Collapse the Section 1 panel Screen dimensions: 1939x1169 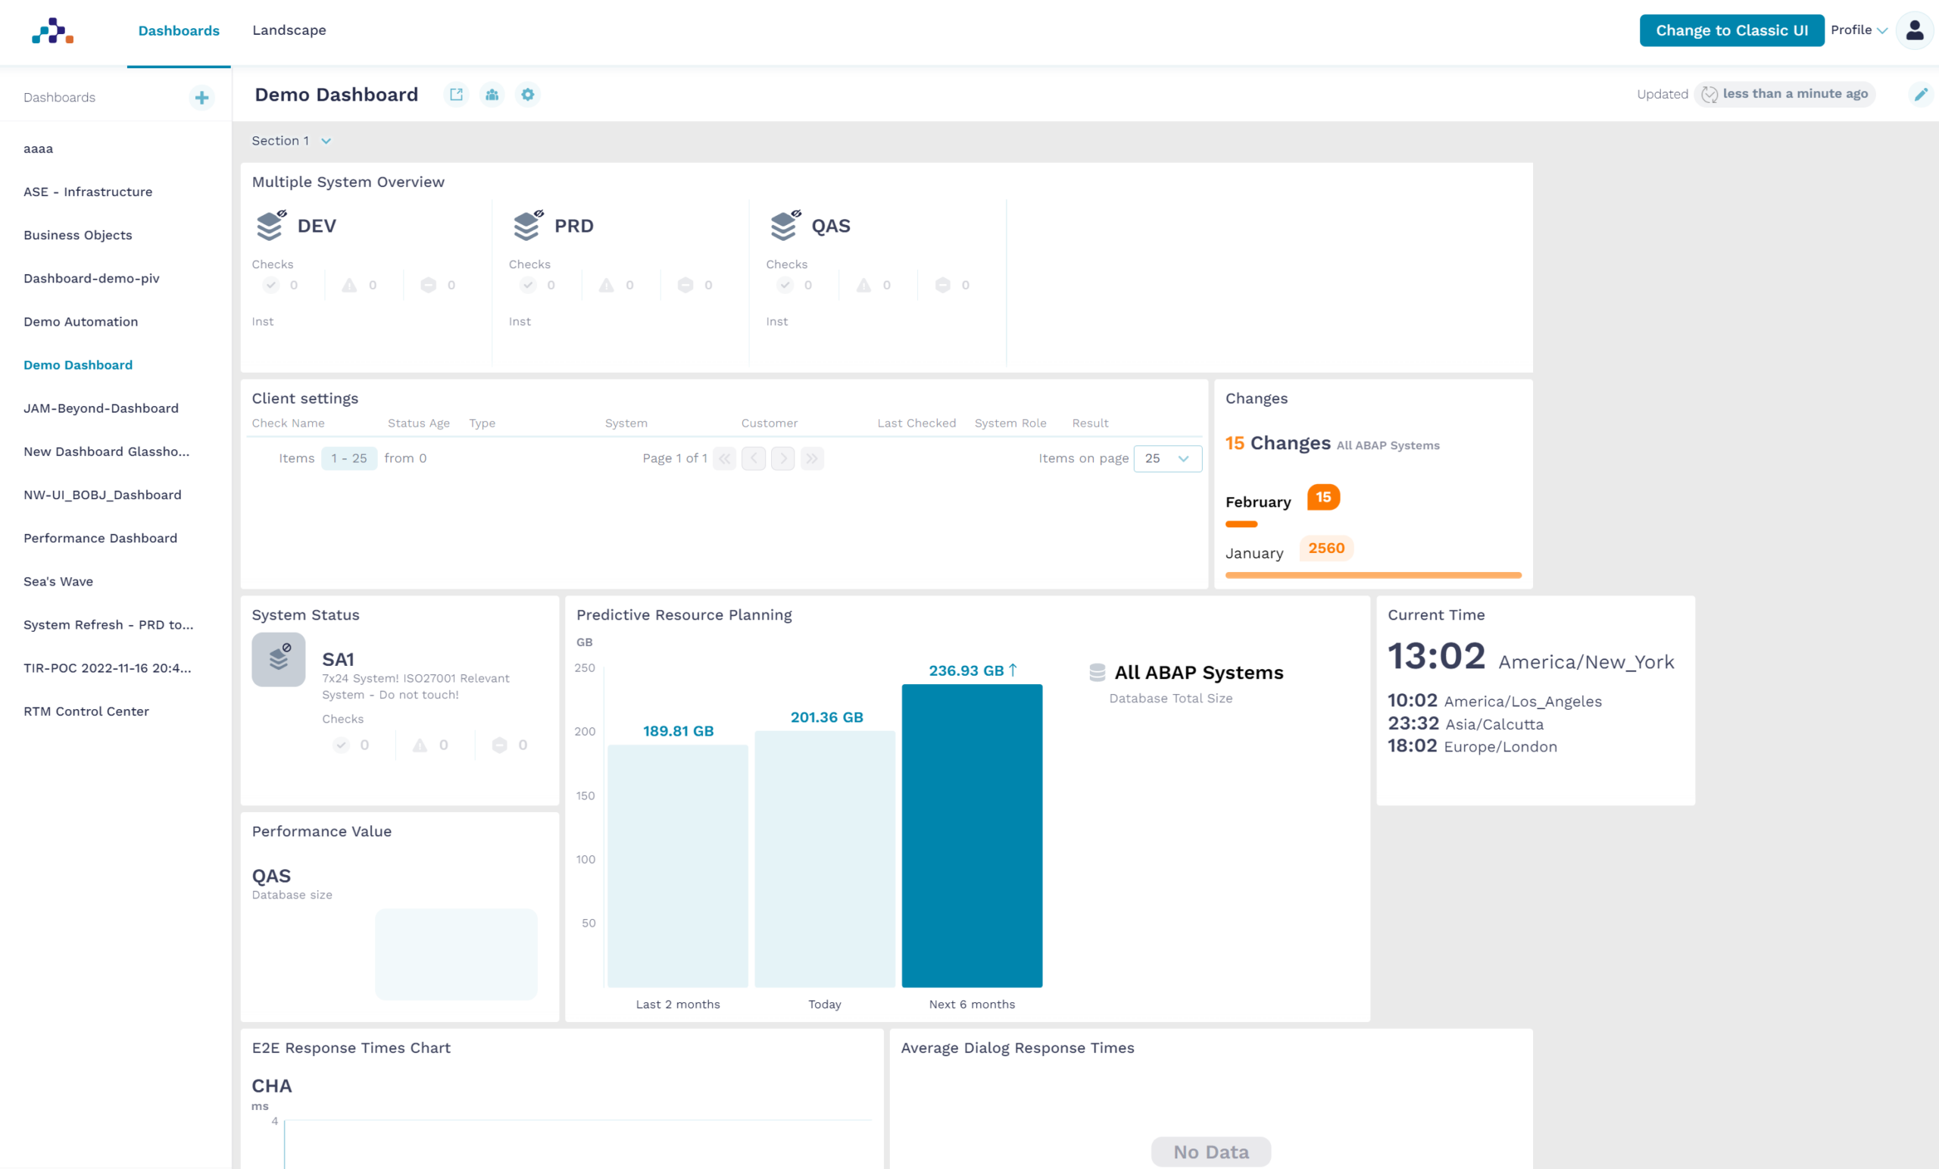coord(326,140)
